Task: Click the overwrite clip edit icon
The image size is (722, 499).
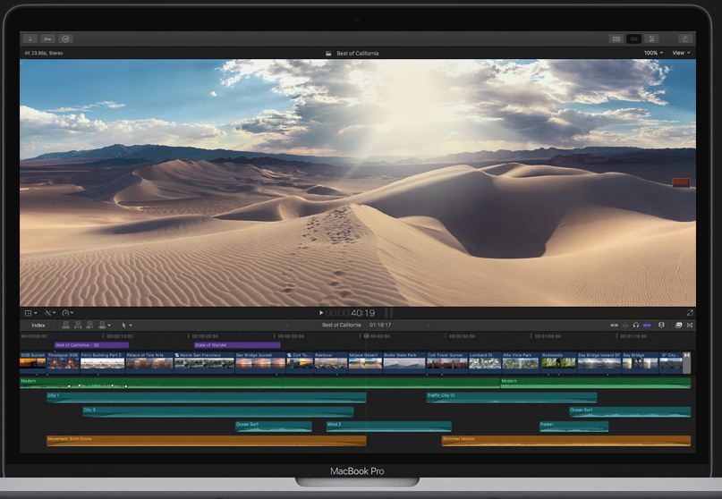Action: click(x=104, y=325)
